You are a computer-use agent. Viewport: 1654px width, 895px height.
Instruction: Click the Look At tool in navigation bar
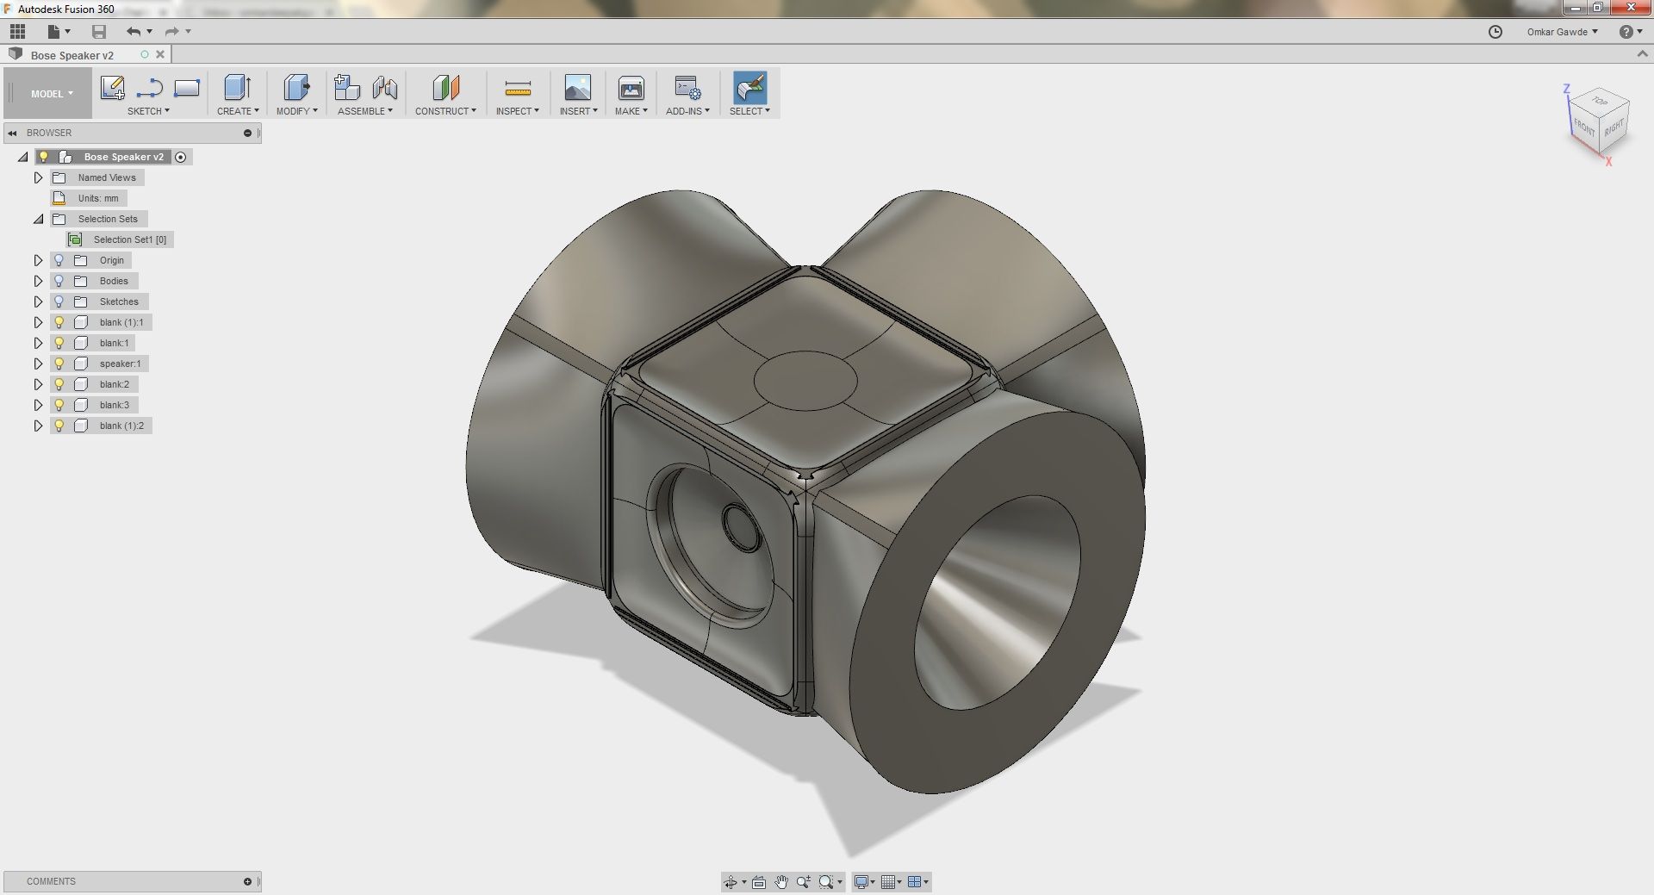click(759, 882)
